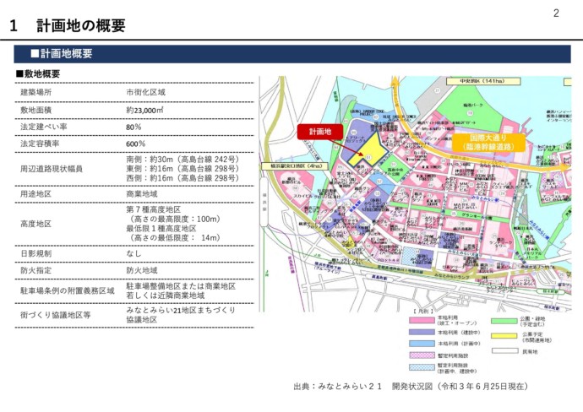The image size is (583, 412).
Task: Click the green 公園・緑地 legend swatch
Action: [x=505, y=323]
